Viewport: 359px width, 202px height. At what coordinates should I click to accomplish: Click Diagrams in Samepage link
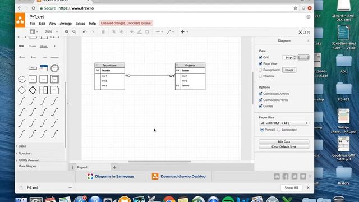(111, 176)
